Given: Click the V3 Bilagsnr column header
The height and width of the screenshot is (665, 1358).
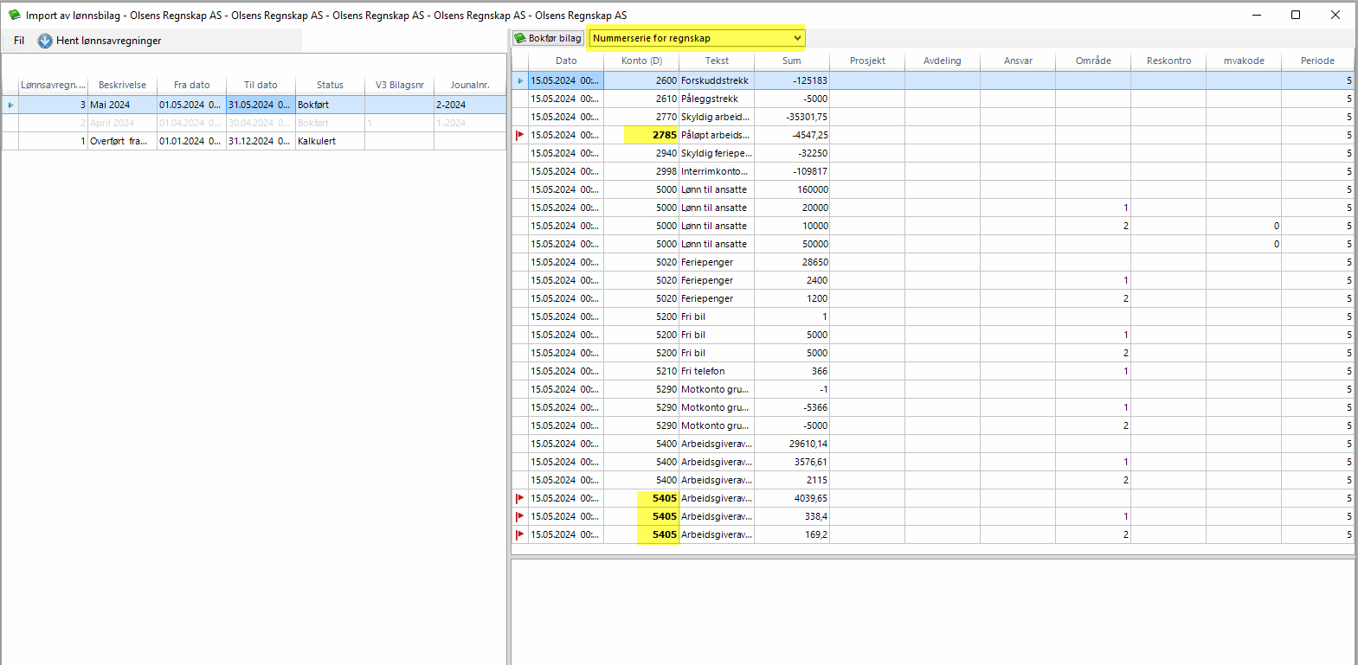Looking at the screenshot, I should (399, 85).
